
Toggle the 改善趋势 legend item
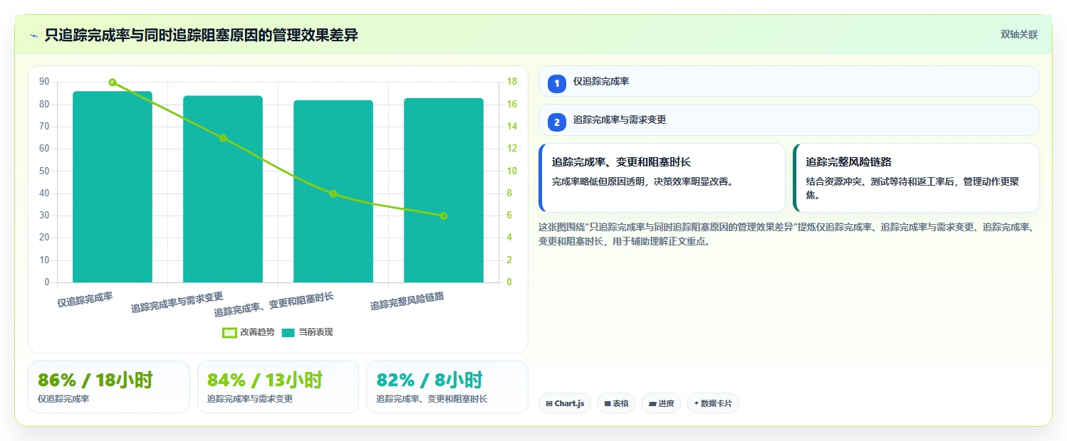[248, 332]
